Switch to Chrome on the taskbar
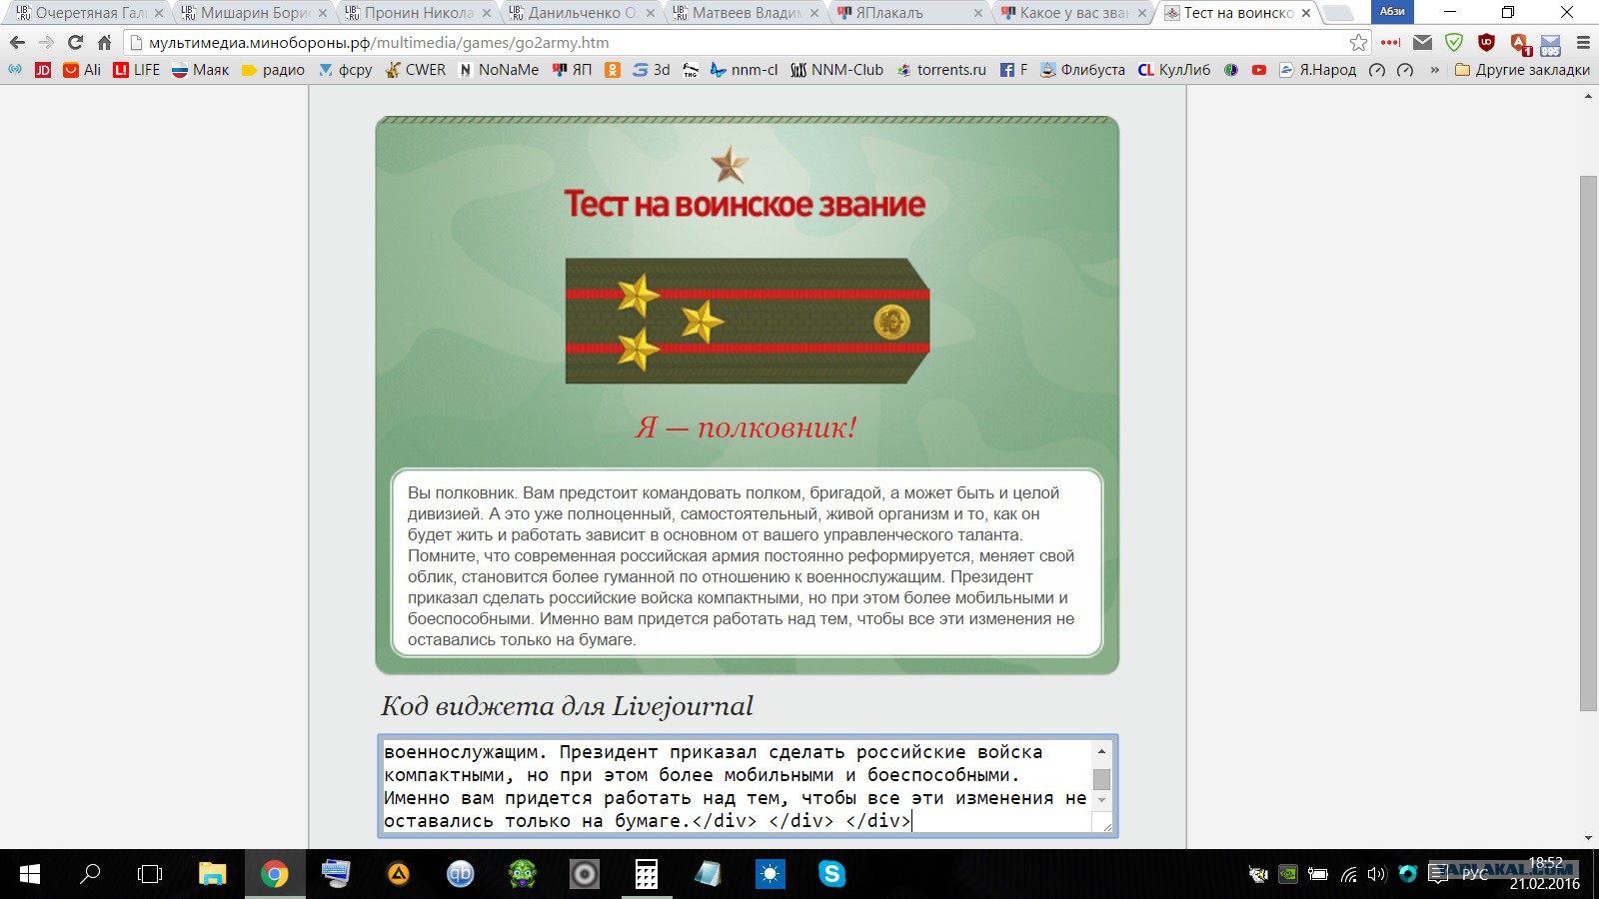This screenshot has width=1599, height=899. click(x=274, y=874)
